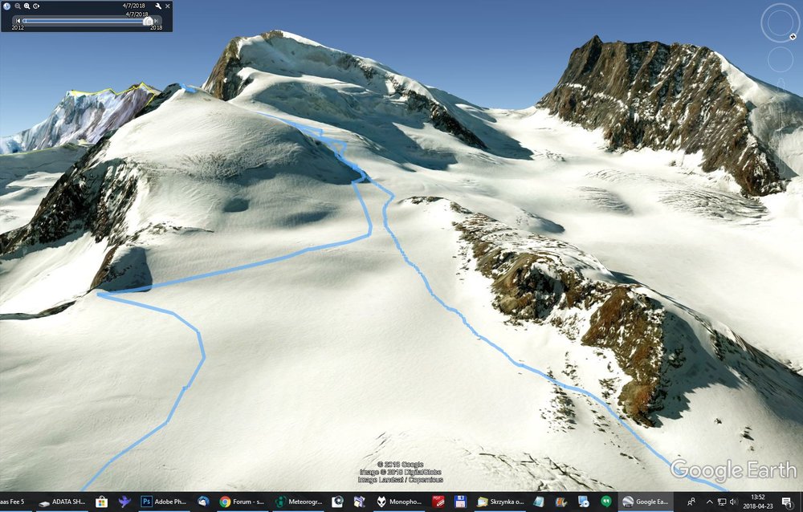803x512 pixels.
Task: Open the Action Center notifications
Action: (787, 502)
